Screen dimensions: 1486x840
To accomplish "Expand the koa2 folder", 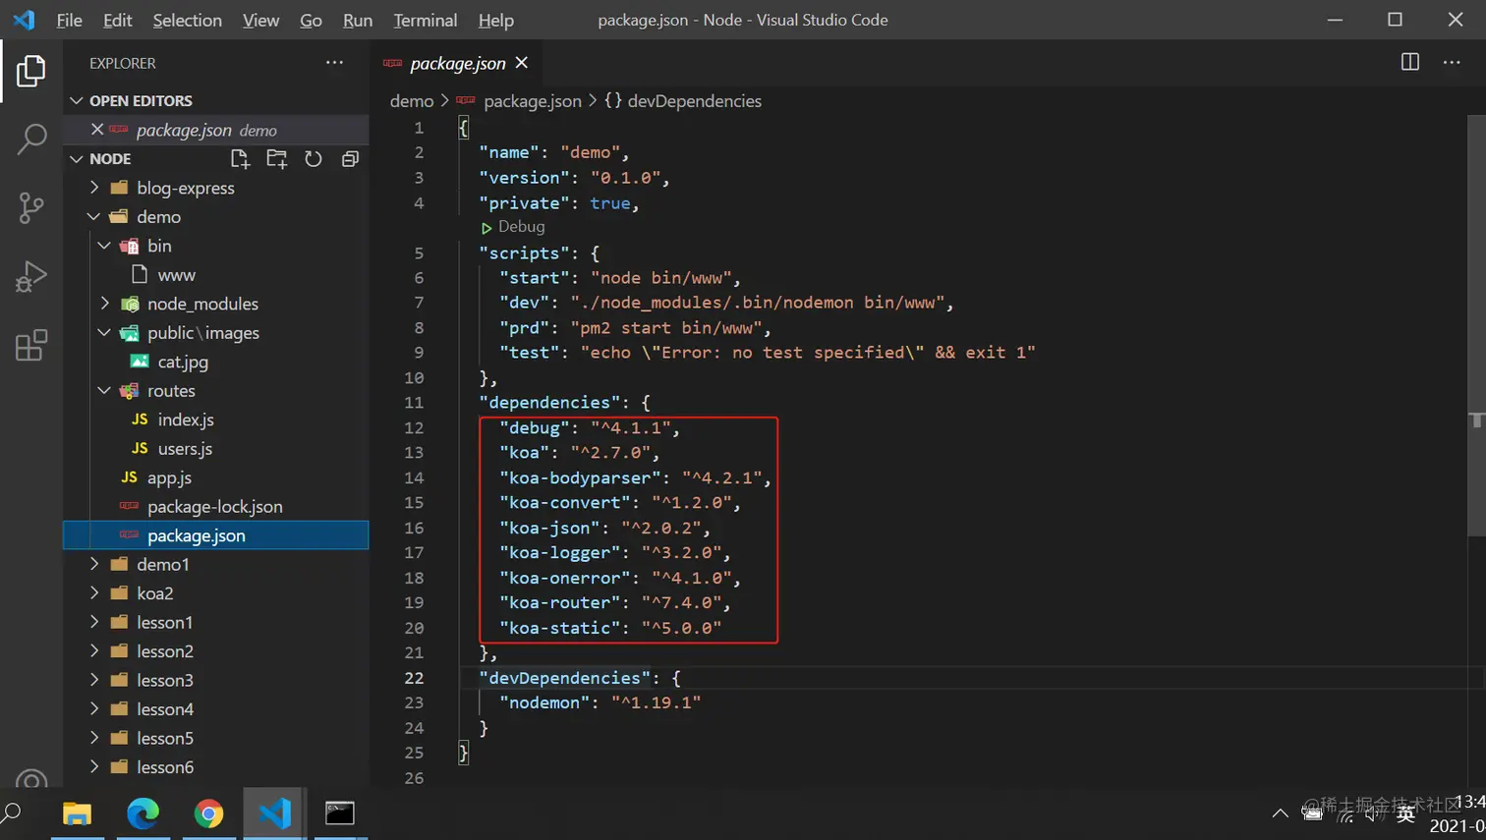I will tap(94, 593).
